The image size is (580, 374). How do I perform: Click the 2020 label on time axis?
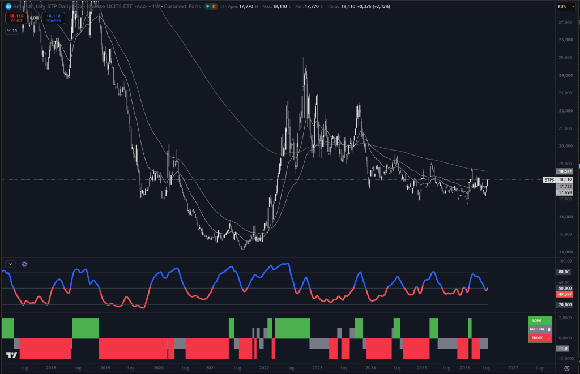pyautogui.click(x=159, y=368)
